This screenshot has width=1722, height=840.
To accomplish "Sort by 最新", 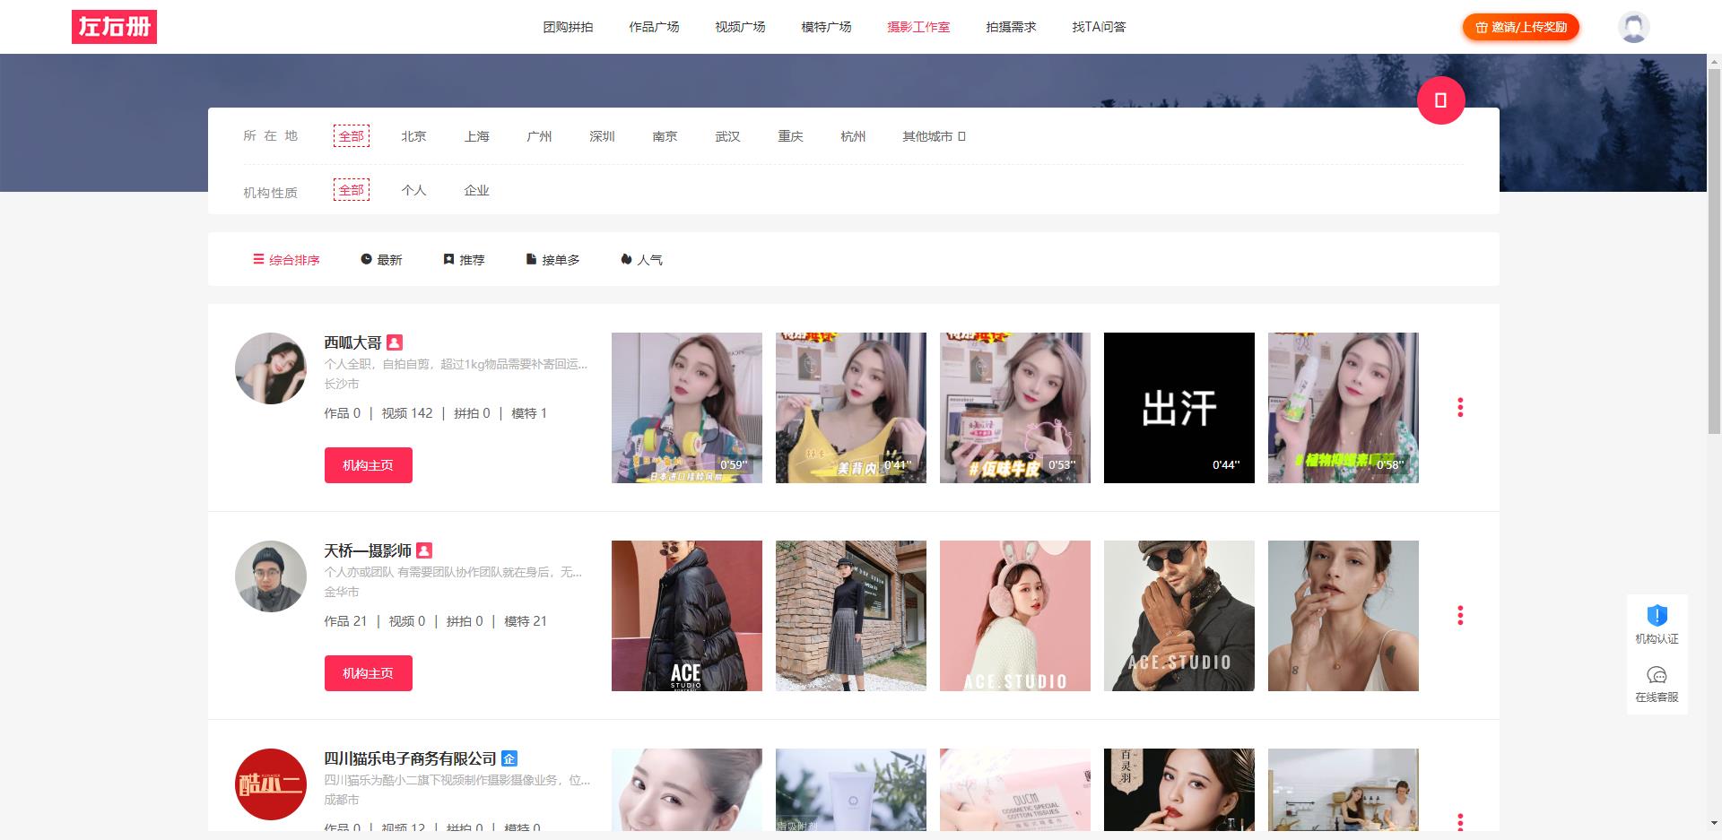I will tap(381, 260).
